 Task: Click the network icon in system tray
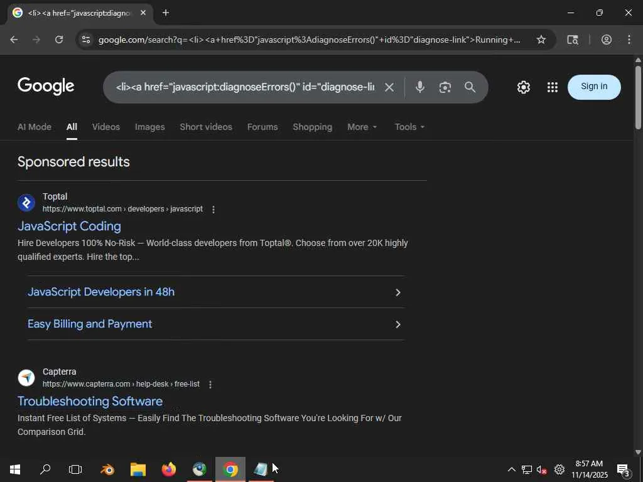coord(527,469)
